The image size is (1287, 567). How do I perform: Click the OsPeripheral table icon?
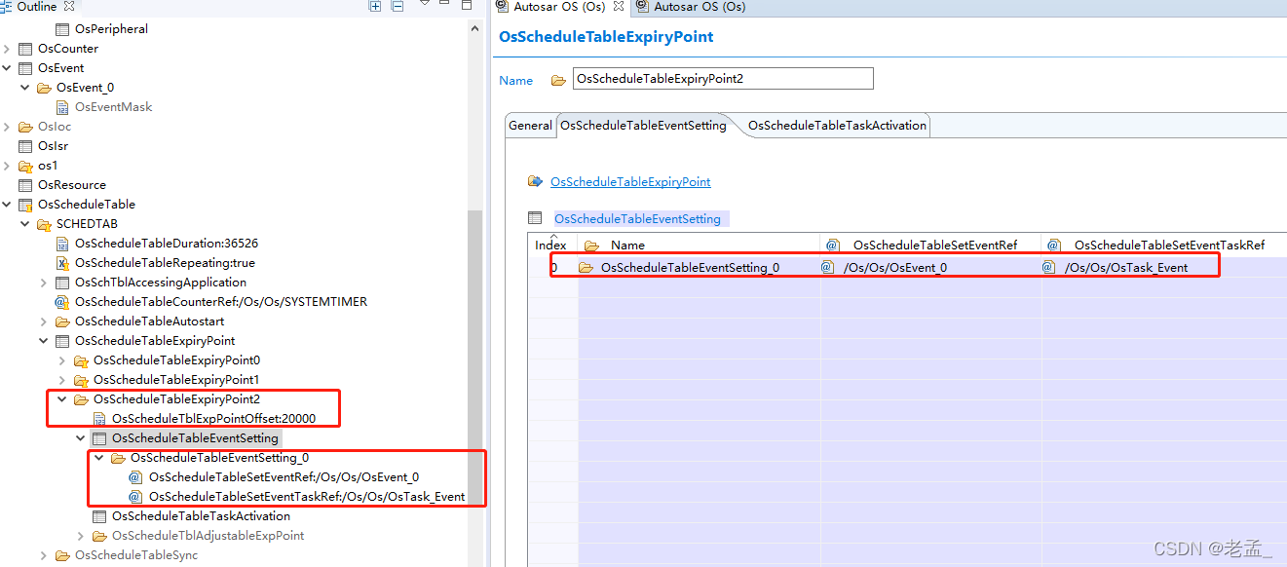(x=63, y=29)
